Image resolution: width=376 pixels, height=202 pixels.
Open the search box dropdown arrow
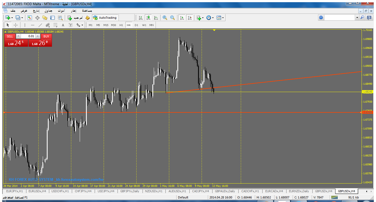click(357, 17)
